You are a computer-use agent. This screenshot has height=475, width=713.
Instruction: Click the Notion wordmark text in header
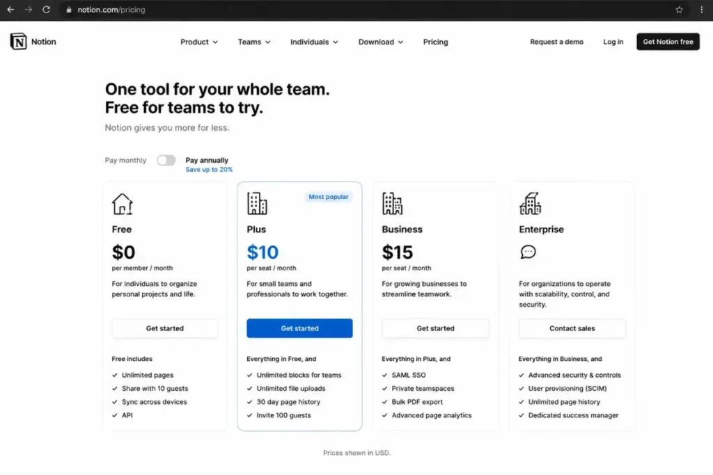pos(44,42)
